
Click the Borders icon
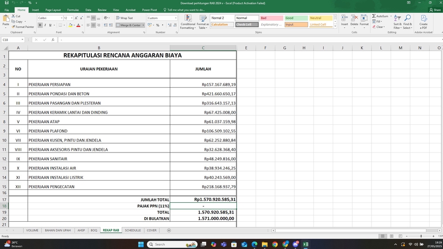coord(60,25)
